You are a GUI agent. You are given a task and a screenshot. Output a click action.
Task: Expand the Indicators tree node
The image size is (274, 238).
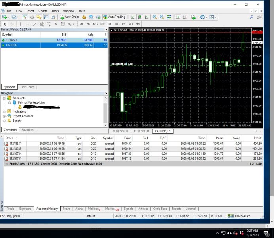pos(4,111)
